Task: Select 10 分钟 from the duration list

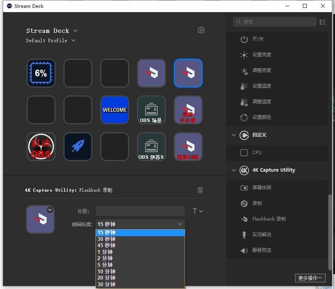Action: [x=140, y=271]
